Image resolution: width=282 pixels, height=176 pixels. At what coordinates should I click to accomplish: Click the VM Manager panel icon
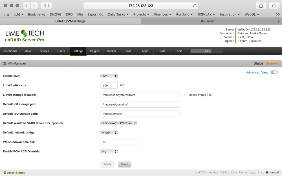[x=4, y=63]
